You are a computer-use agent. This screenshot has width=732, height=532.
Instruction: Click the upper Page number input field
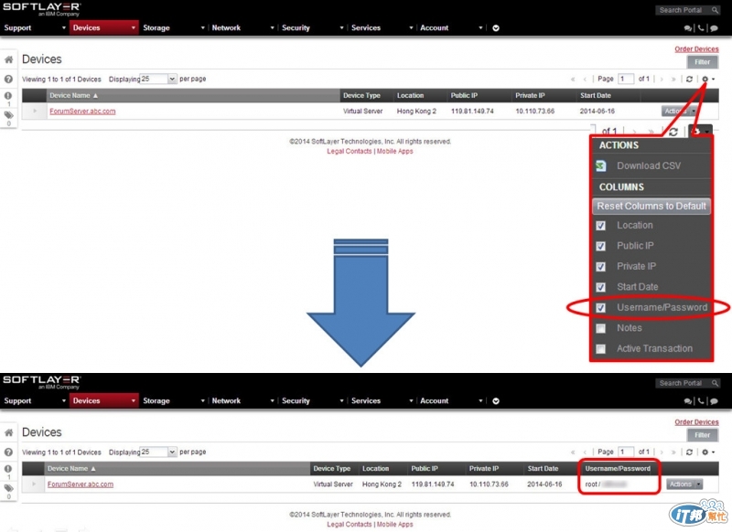tap(626, 79)
